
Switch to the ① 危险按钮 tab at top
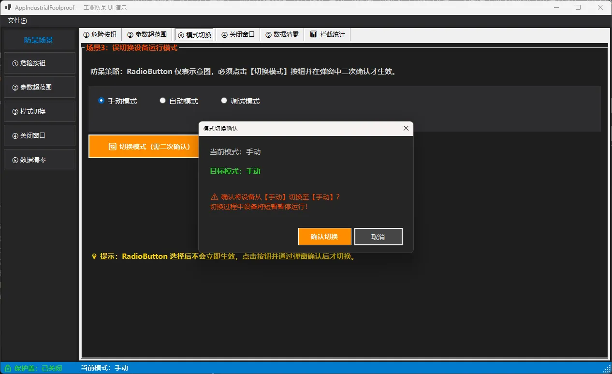point(100,34)
